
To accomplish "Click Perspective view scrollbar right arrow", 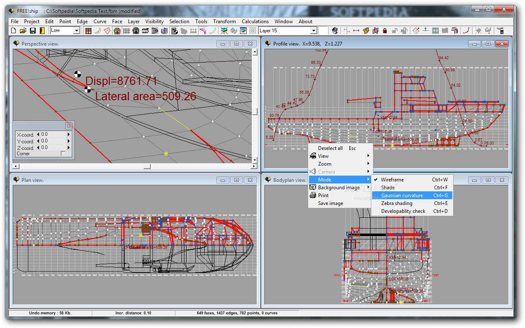I will [x=255, y=166].
